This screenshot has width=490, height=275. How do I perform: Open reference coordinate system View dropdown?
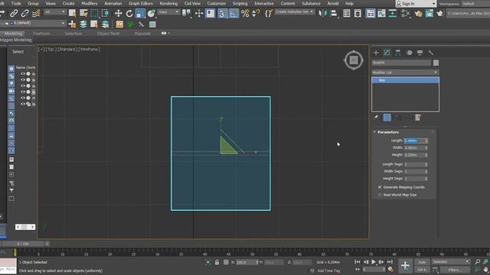168,12
